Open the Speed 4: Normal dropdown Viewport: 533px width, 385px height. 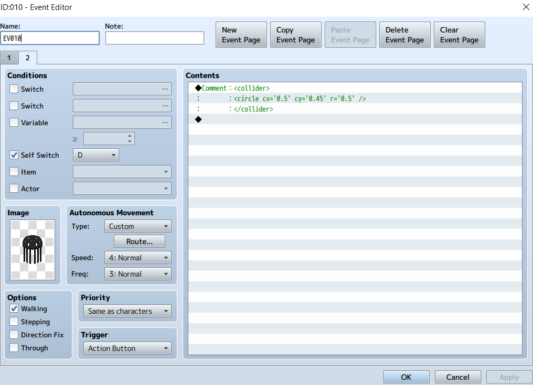[137, 258]
